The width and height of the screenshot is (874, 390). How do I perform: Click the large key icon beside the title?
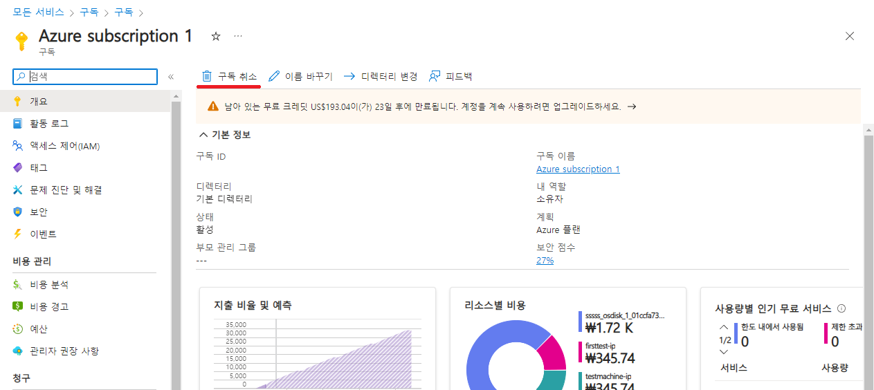(x=21, y=41)
